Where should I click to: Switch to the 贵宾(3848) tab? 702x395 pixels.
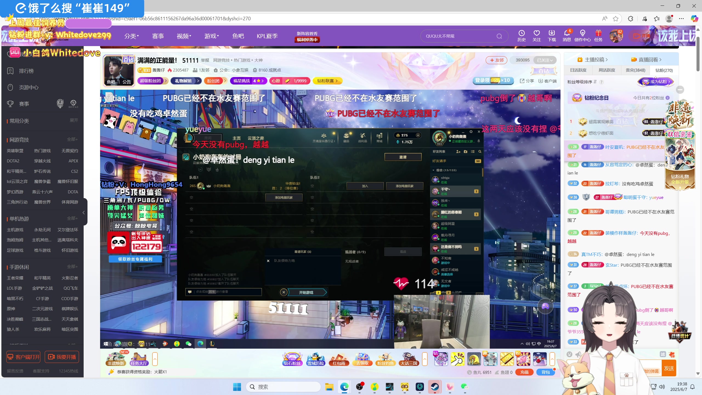pos(635,70)
